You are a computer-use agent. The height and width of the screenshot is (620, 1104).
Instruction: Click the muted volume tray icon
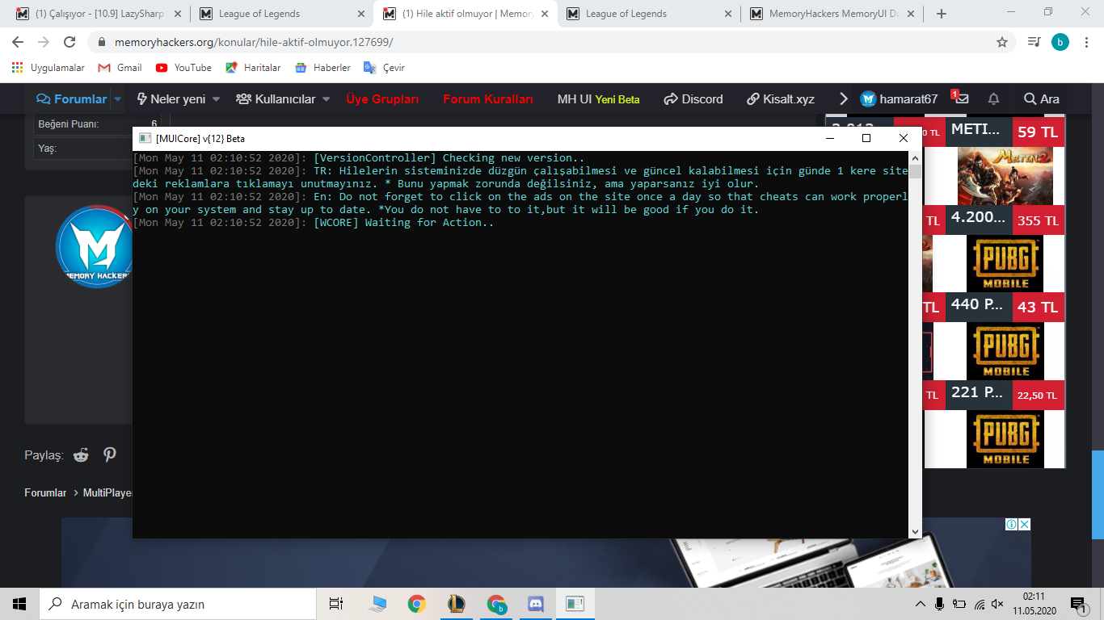point(997,604)
